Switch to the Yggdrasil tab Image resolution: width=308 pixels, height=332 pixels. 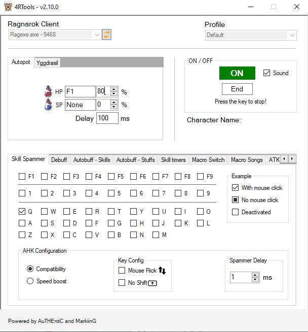(x=47, y=63)
